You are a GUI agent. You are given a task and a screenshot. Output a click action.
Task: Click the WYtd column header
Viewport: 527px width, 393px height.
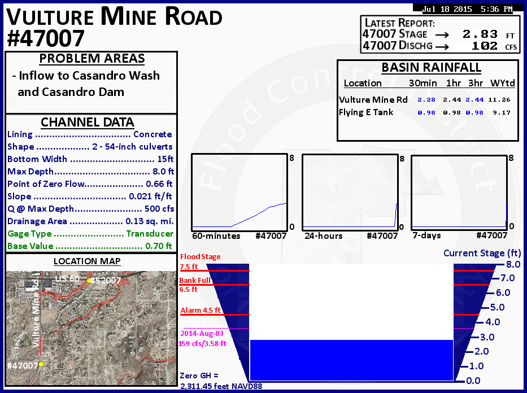coord(503,83)
